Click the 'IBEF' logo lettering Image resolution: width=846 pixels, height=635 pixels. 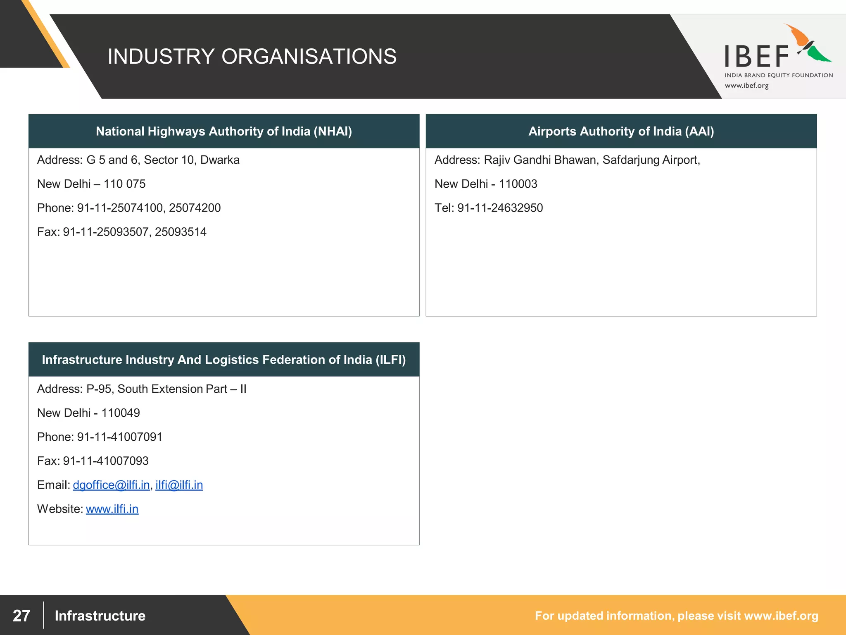757,56
